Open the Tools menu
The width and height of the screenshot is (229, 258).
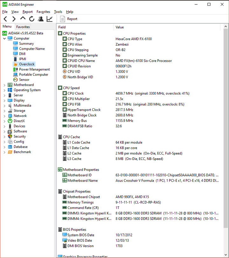tap(58, 12)
